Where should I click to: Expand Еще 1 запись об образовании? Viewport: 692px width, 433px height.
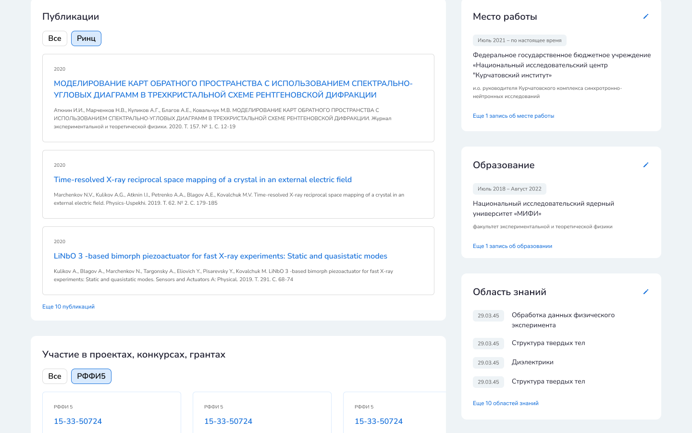point(512,246)
